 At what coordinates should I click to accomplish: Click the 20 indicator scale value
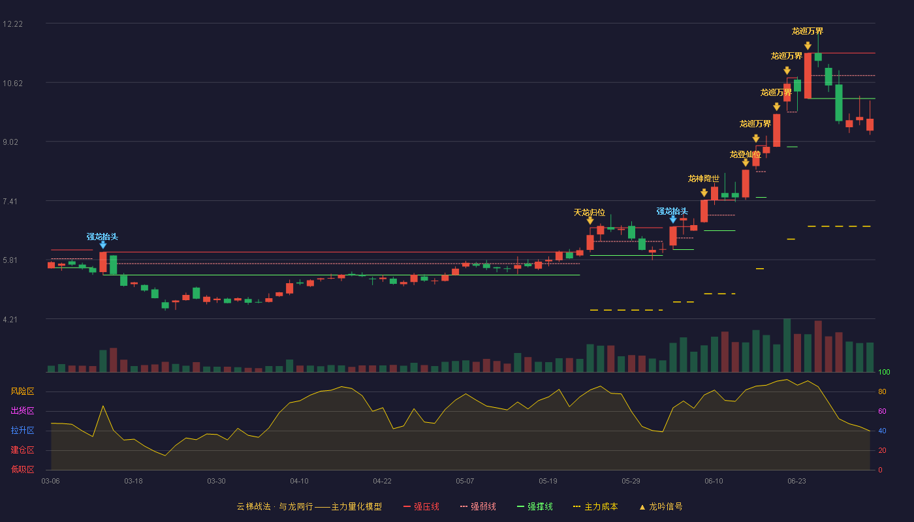pyautogui.click(x=882, y=451)
